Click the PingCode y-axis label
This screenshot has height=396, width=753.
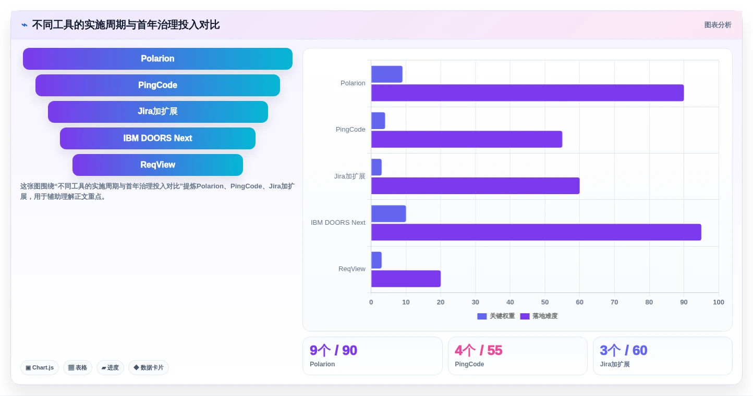pyautogui.click(x=350, y=130)
